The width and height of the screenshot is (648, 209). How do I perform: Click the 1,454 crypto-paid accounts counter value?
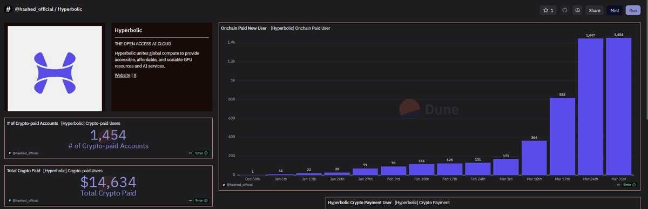[108, 136]
